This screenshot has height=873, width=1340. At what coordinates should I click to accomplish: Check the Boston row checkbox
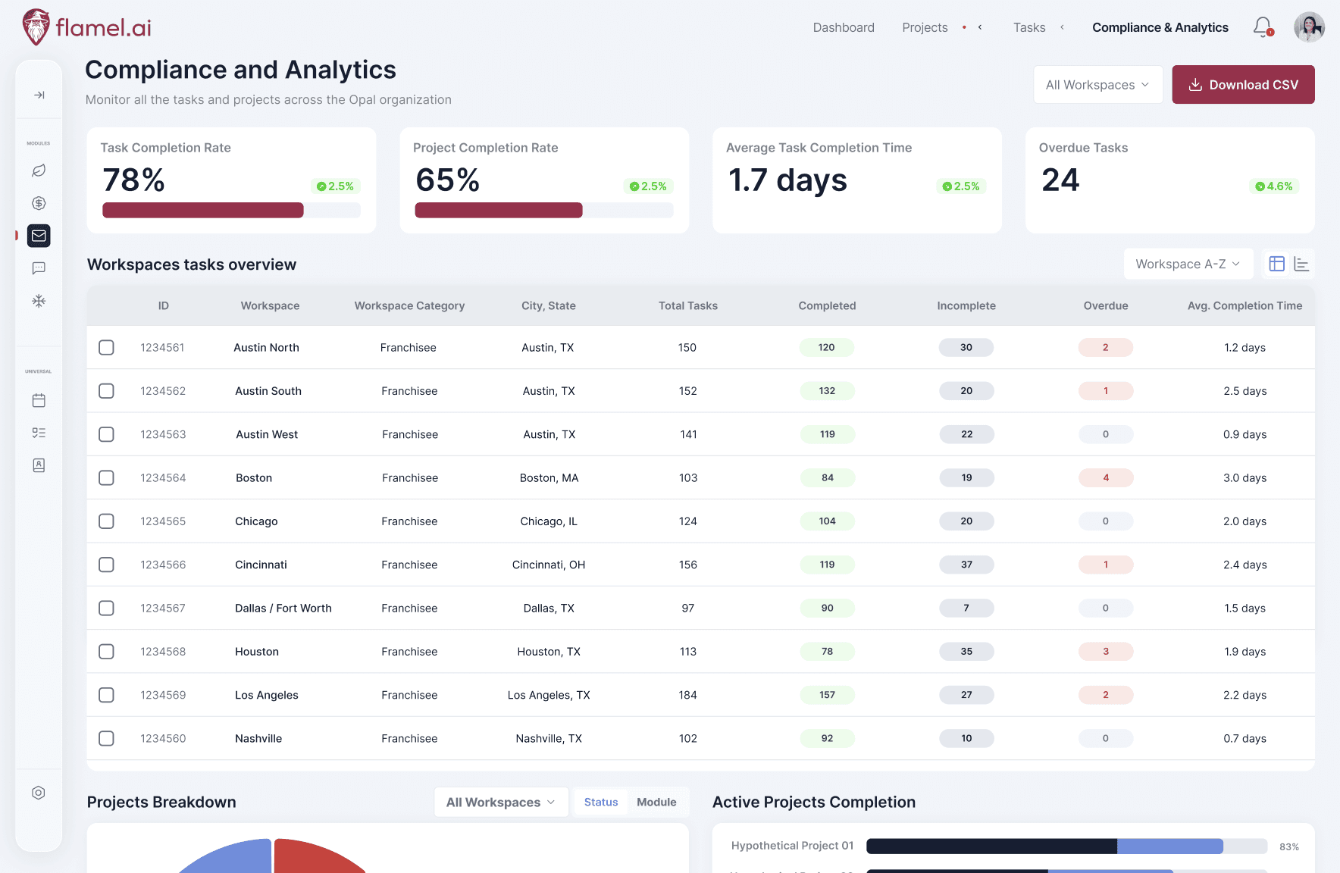click(107, 478)
